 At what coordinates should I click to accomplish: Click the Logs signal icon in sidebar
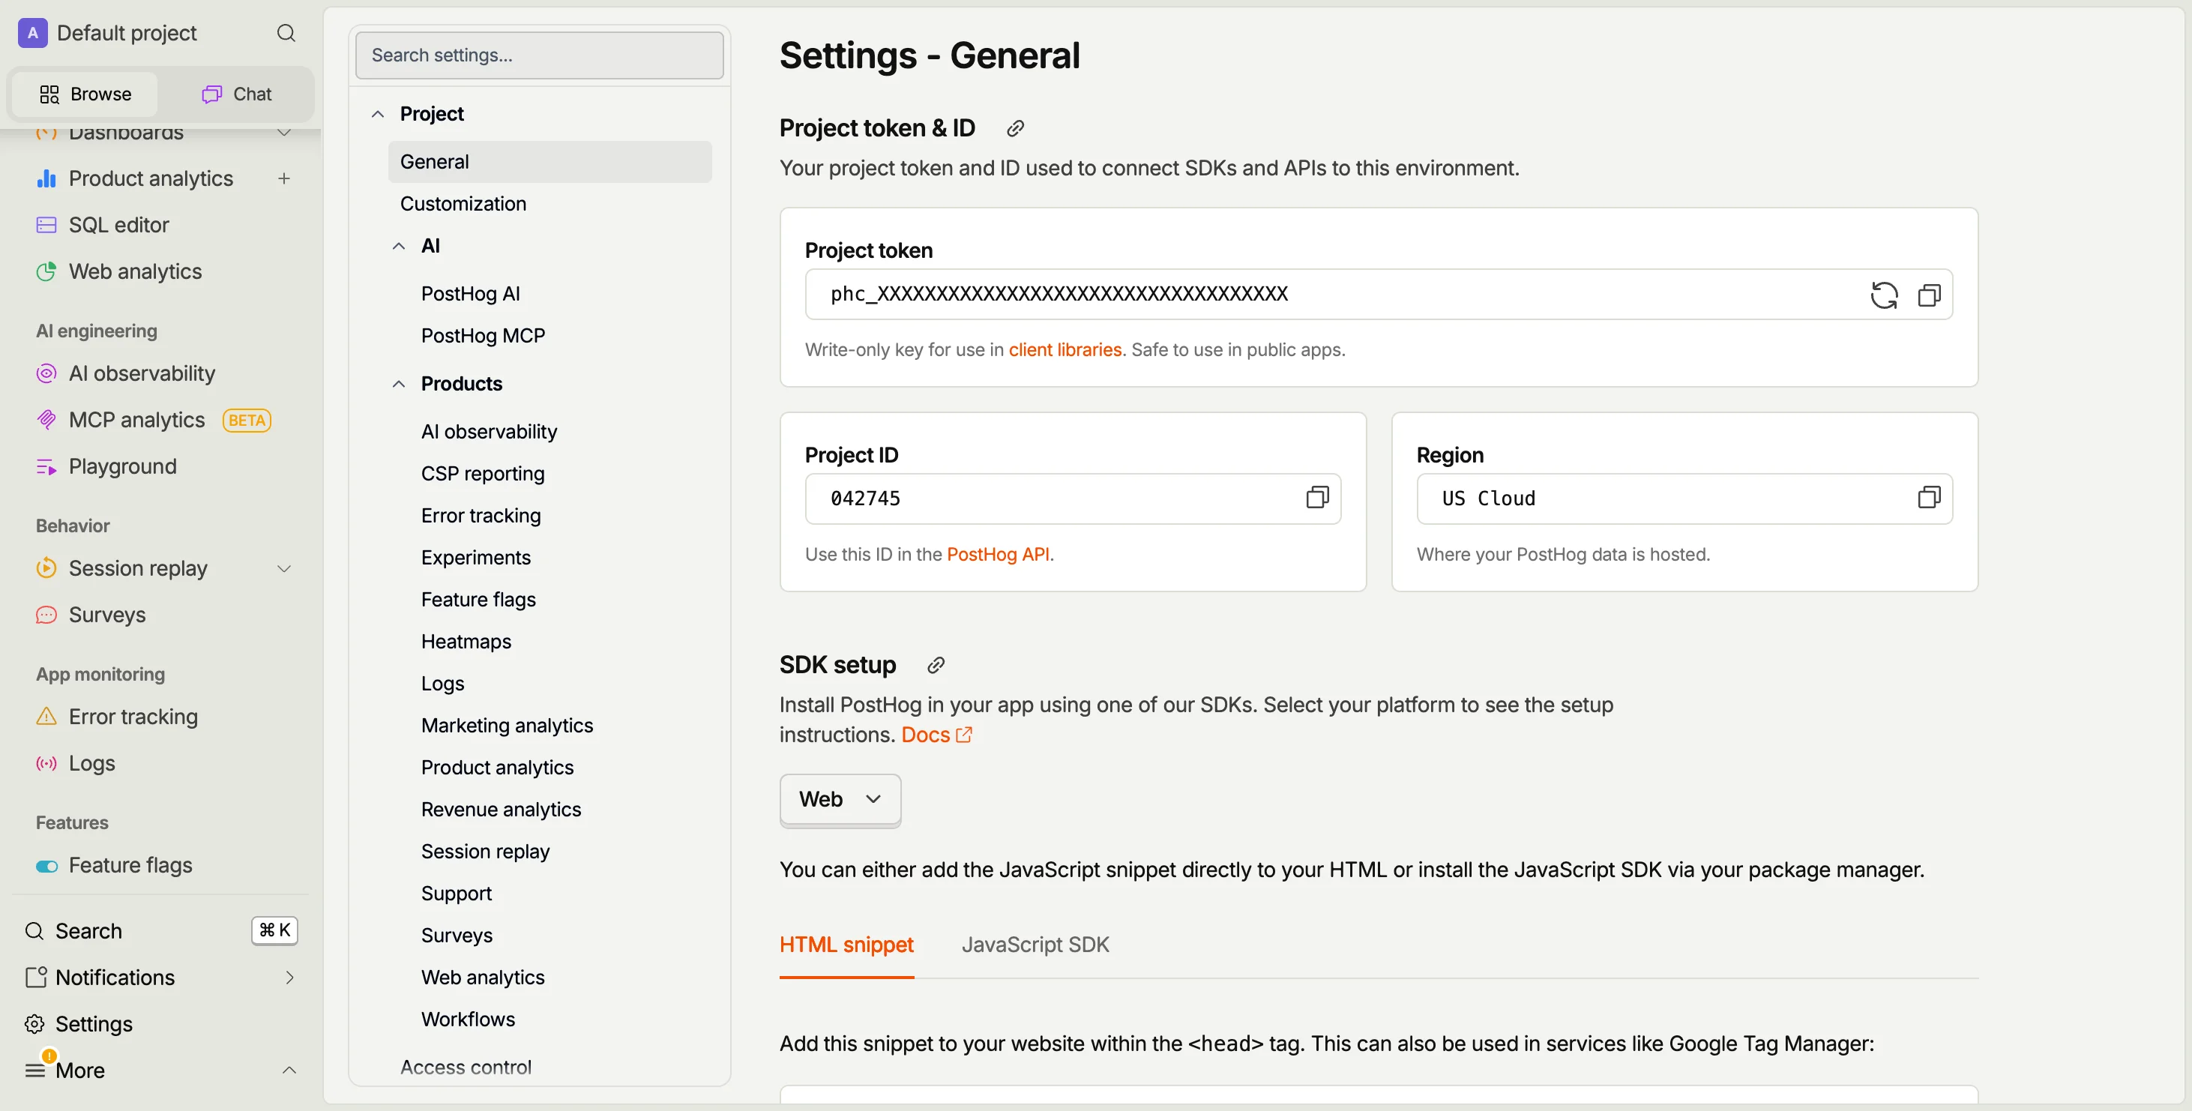pos(46,763)
